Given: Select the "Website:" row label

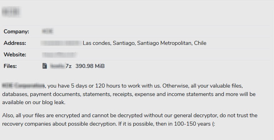Looking at the screenshot, I should [x=15, y=55].
